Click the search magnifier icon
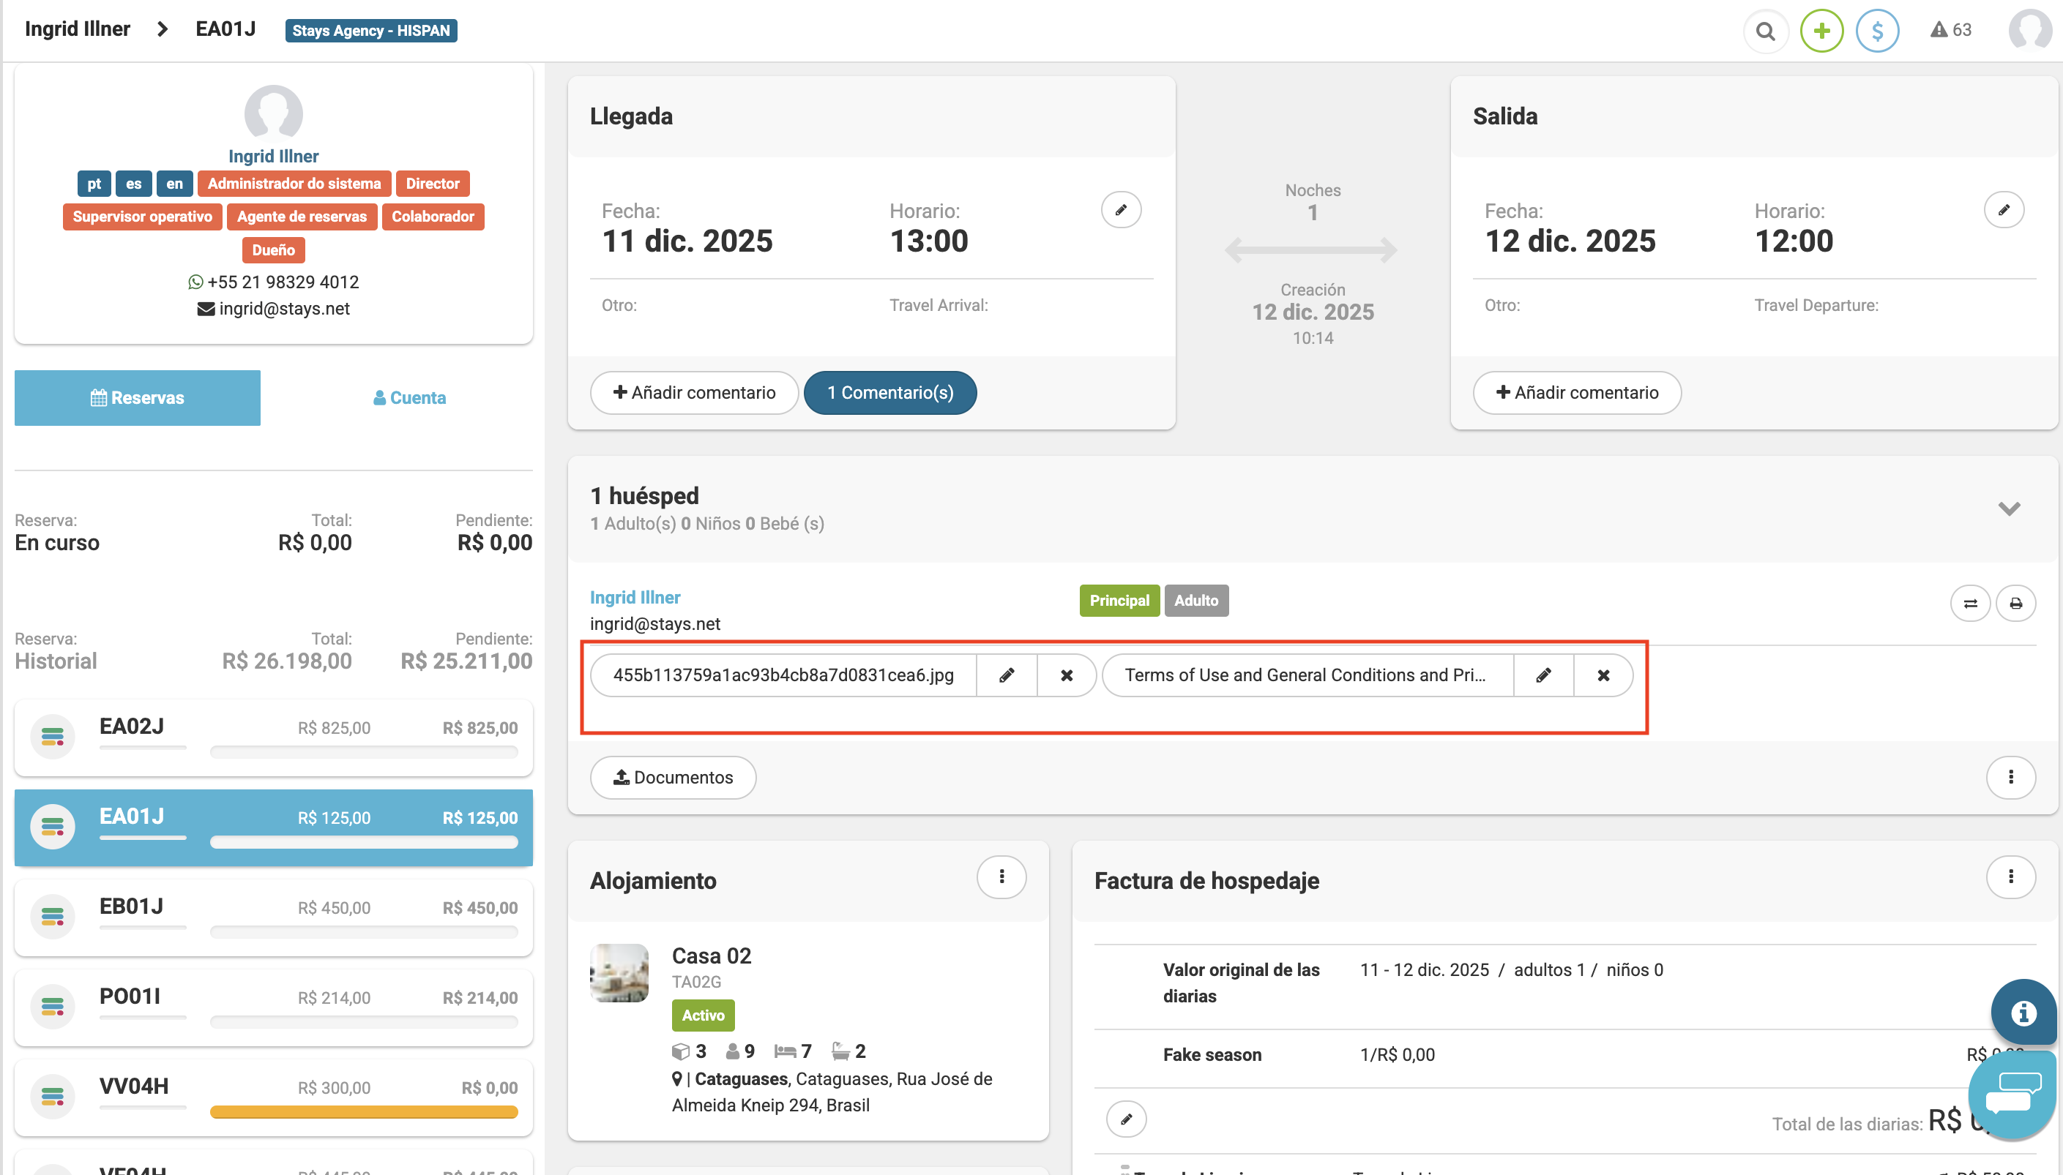The width and height of the screenshot is (2063, 1175). point(1765,31)
